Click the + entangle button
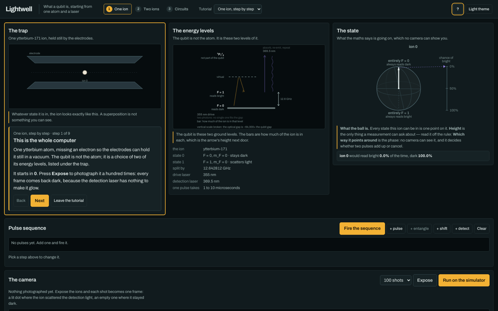Viewport: 498px width, 311px height. (420, 228)
